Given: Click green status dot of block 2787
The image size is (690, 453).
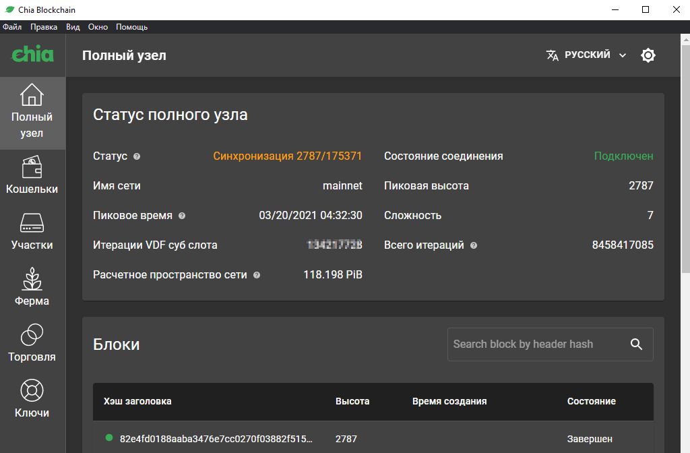Looking at the screenshot, I should click(109, 437).
